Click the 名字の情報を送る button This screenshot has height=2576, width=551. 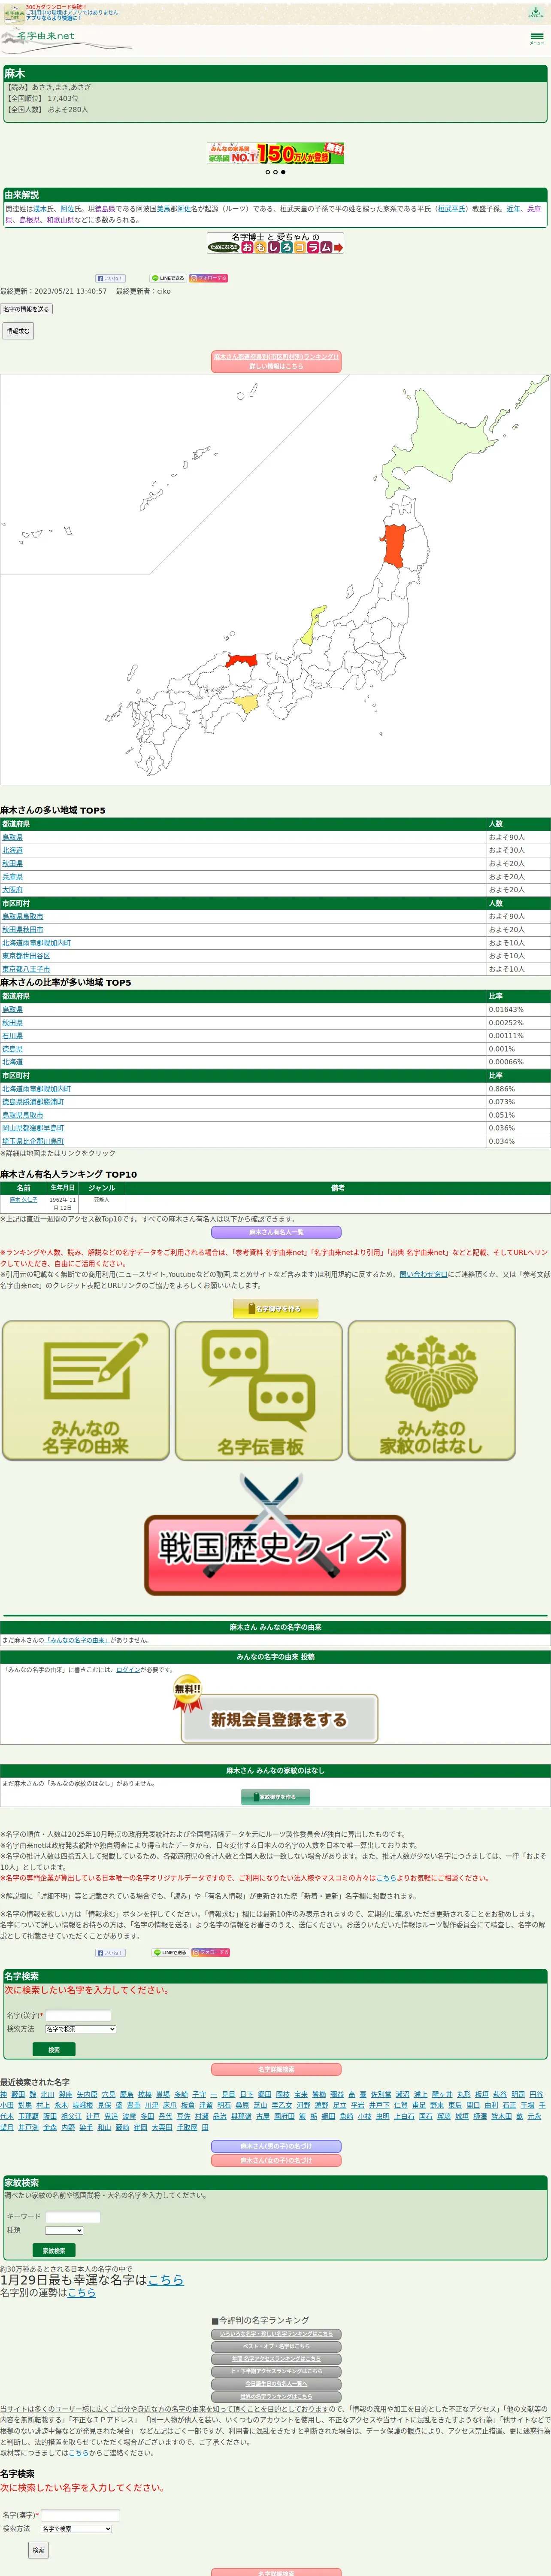click(26, 309)
